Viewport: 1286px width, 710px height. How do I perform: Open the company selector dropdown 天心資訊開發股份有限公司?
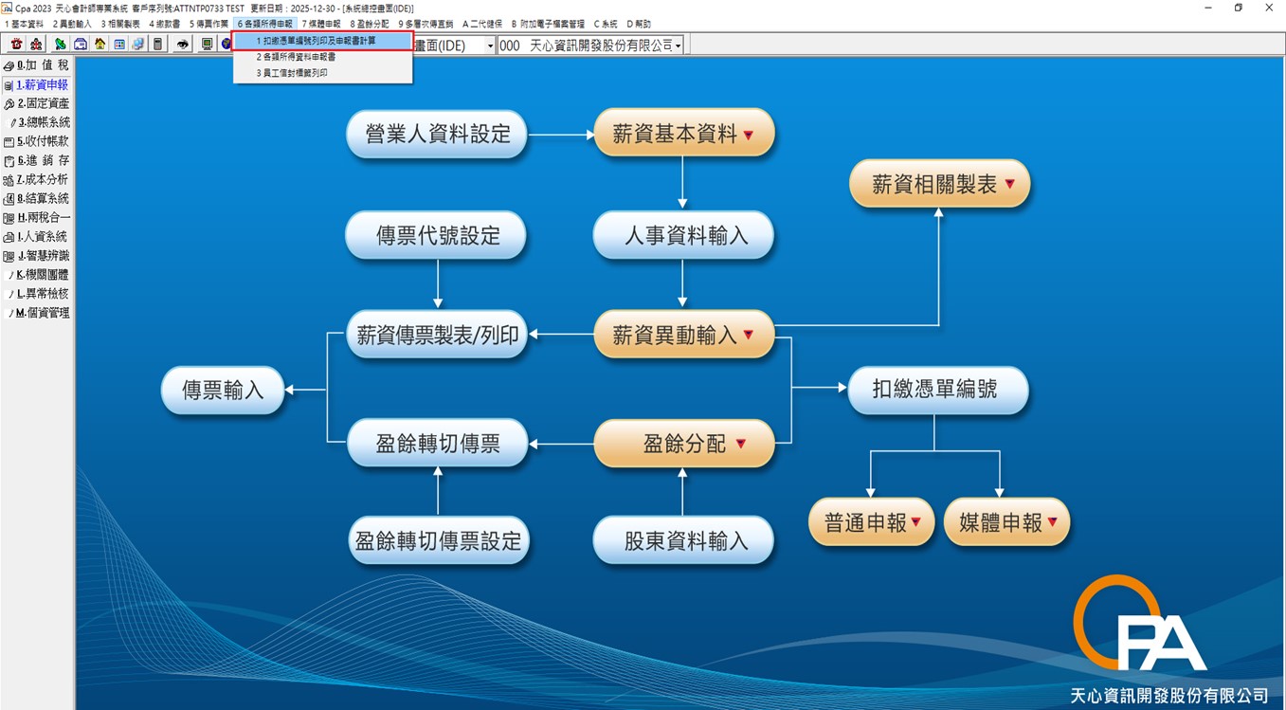point(678,46)
